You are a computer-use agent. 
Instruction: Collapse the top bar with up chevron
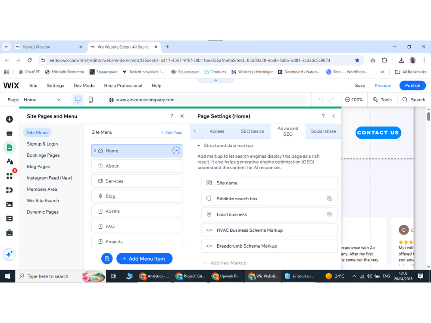216,80
